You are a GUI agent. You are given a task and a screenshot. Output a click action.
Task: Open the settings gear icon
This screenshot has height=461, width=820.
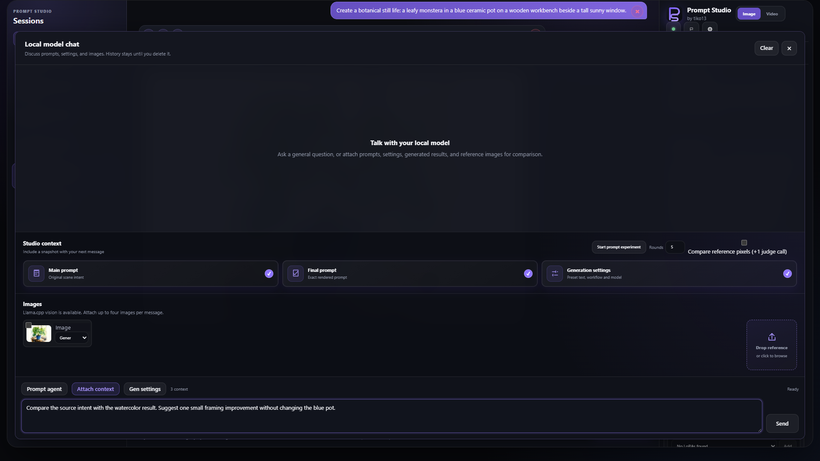[x=710, y=29]
